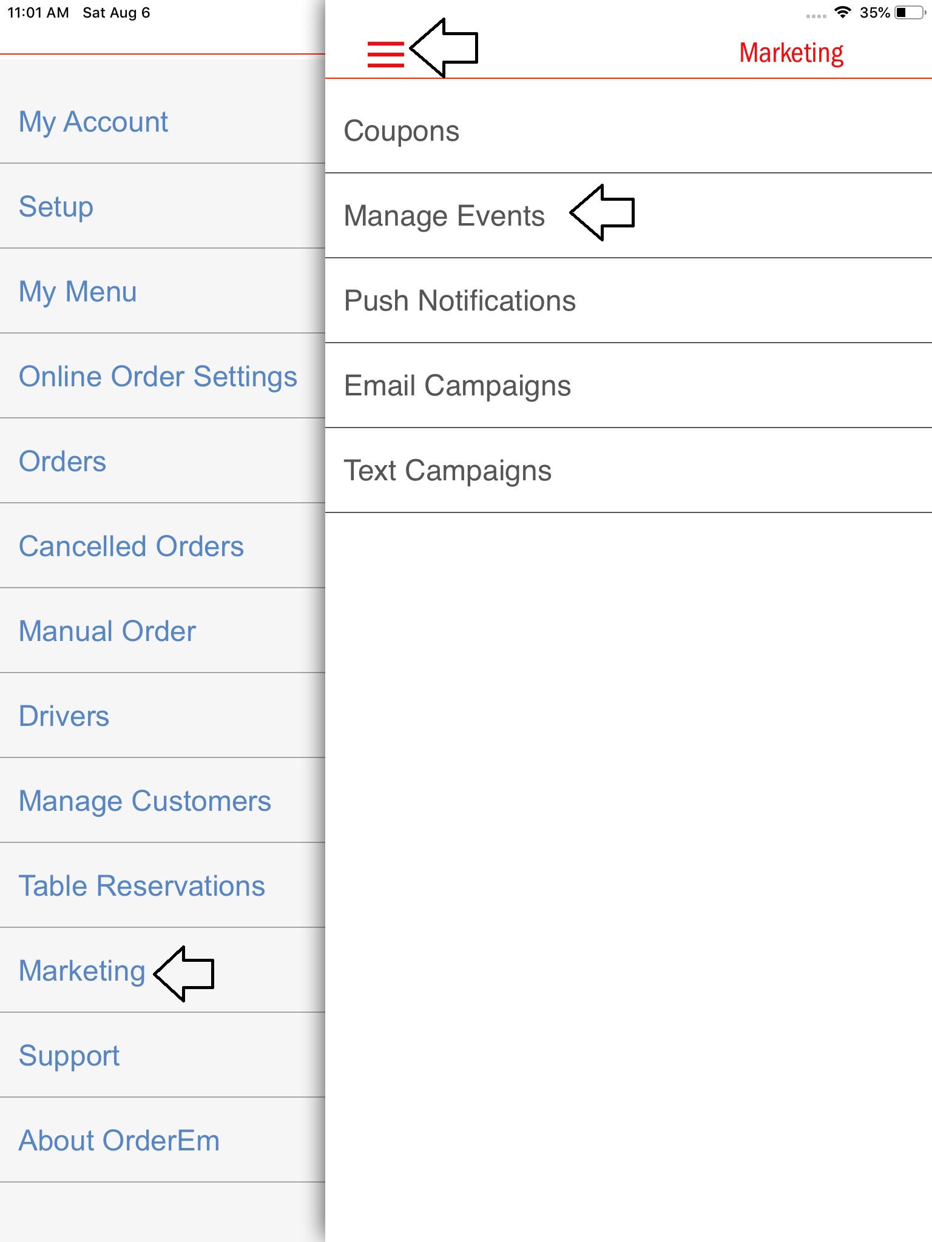View About OrderEm info
The width and height of the screenshot is (932, 1242).
click(119, 1140)
